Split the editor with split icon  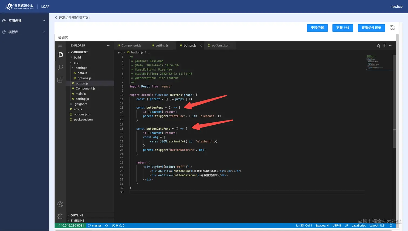coord(385,46)
